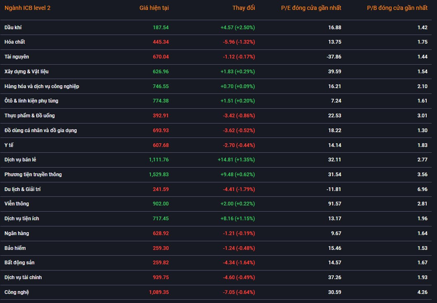The height and width of the screenshot is (303, 437).
Task: Open the 'Y tế' sector
Action: point(9,145)
